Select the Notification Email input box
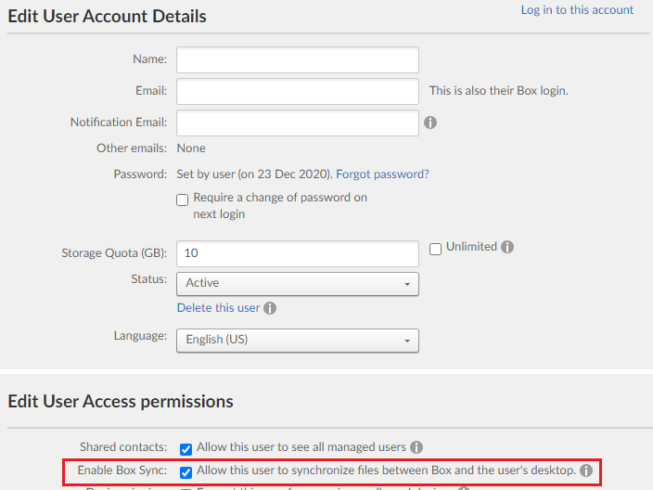The width and height of the screenshot is (653, 490). tap(297, 122)
